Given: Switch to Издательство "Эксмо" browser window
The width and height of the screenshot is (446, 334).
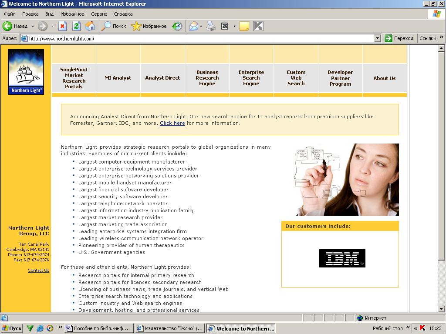Looking at the screenshot, I should 170,328.
